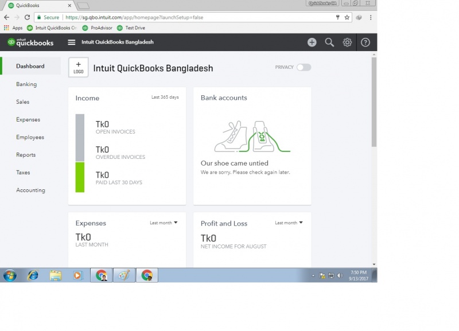Expand Profit and Loss Last month dropdown
The height and width of the screenshot is (331, 459).
[289, 223]
